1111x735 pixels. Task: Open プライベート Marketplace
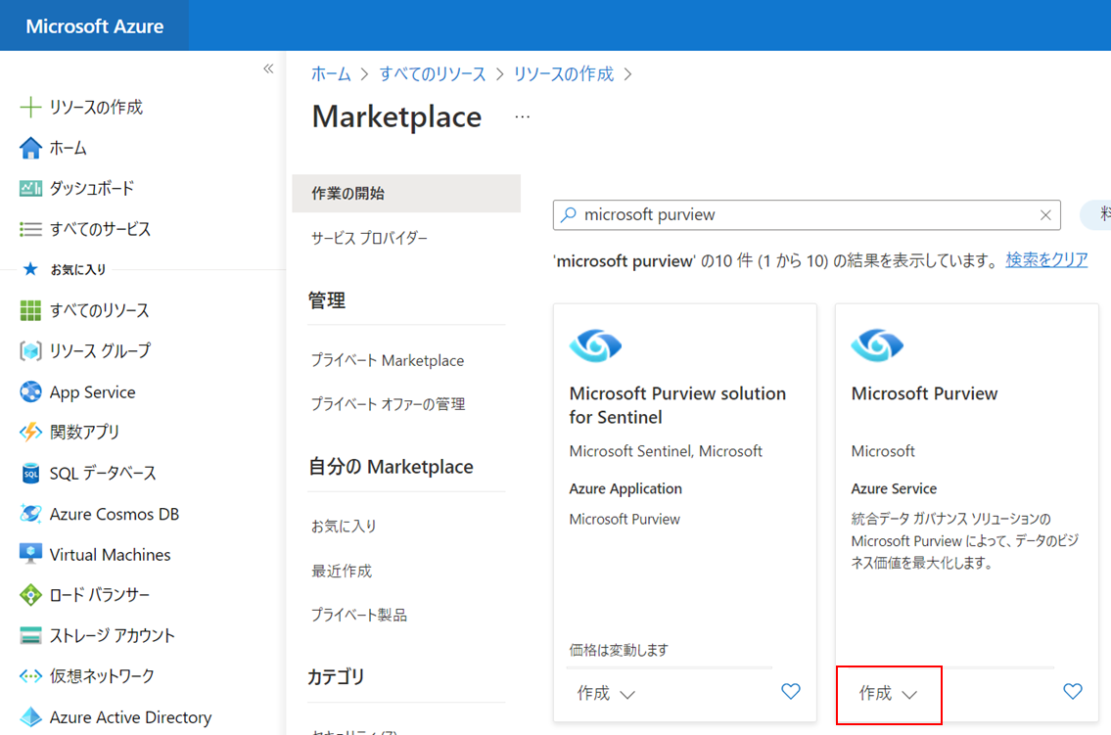point(388,360)
